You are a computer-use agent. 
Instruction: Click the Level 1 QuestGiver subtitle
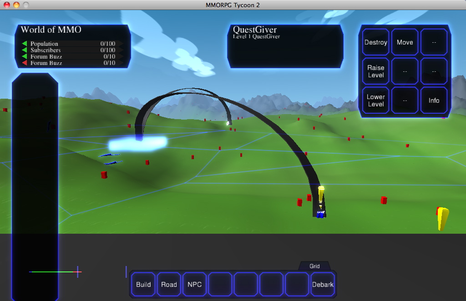[x=256, y=36]
